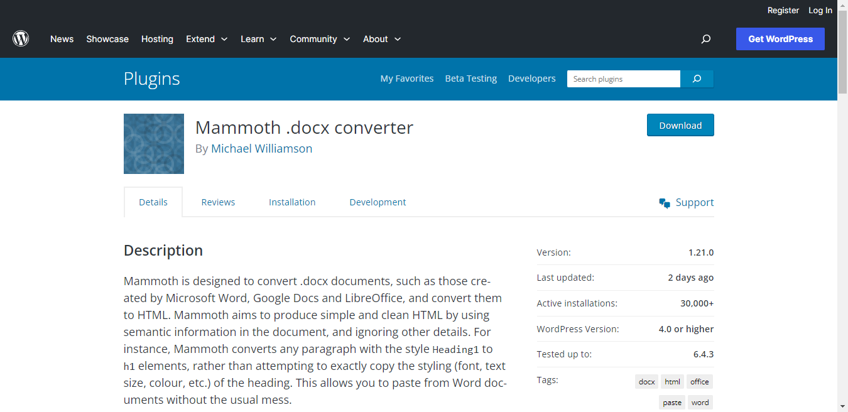Expand the Community menu chevron
Viewport: 848px width, 412px height.
click(x=347, y=39)
